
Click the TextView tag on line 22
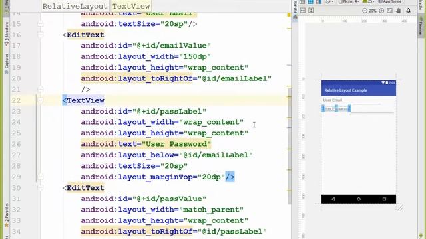coord(85,100)
